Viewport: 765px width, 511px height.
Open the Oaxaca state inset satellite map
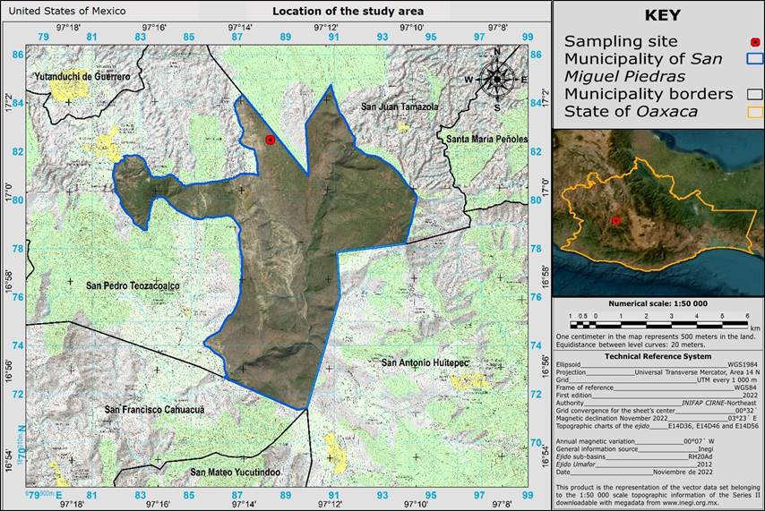658,212
